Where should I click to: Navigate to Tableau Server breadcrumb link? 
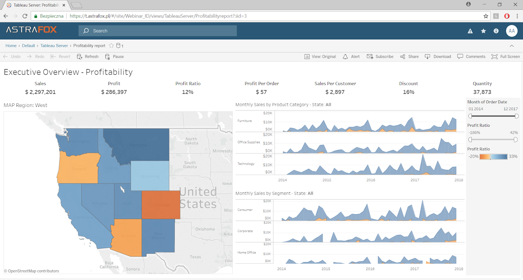pyautogui.click(x=54, y=46)
